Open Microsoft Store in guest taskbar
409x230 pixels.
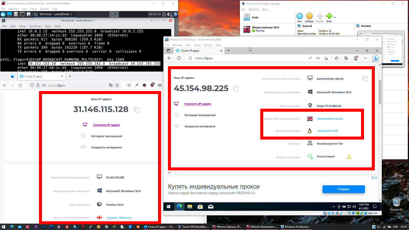[200, 207]
